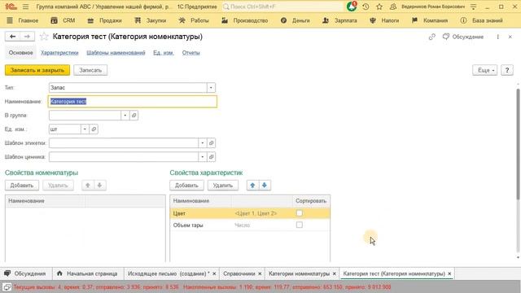The width and height of the screenshot is (521, 293).
Task: Add this category to favorites star
Action: click(44, 37)
